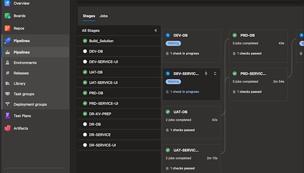Click the Artifacts package icon
This screenshot has height=173, width=304.
pos(7,128)
